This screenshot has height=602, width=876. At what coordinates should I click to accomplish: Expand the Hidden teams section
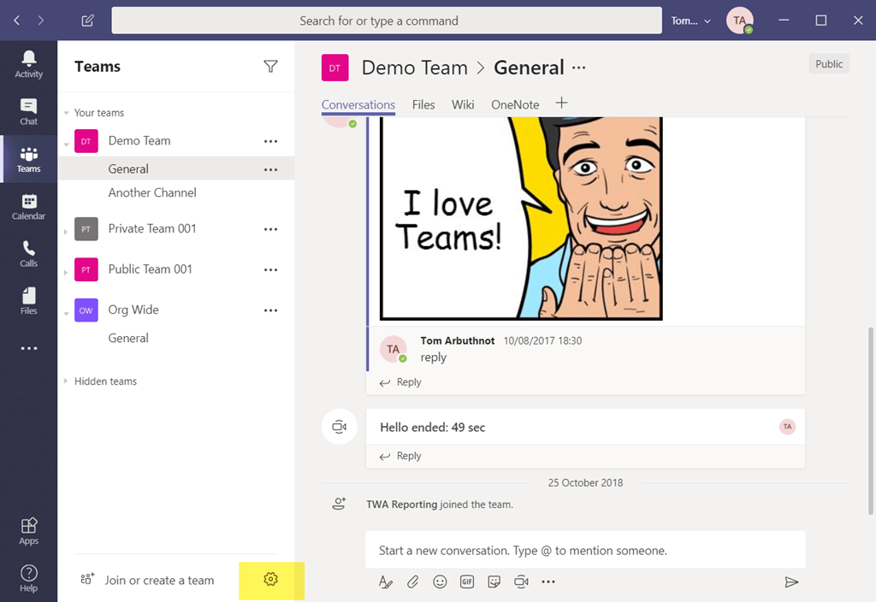(x=67, y=381)
